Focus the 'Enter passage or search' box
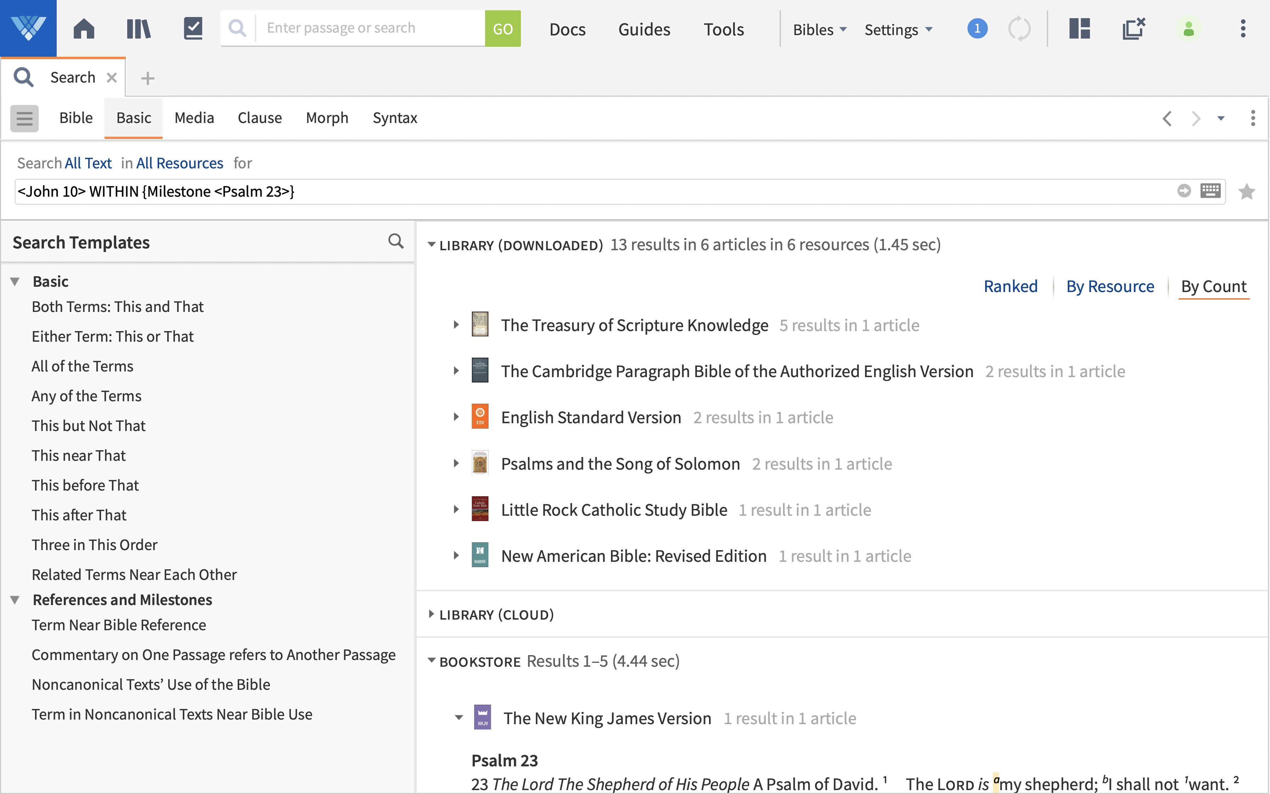 [370, 28]
